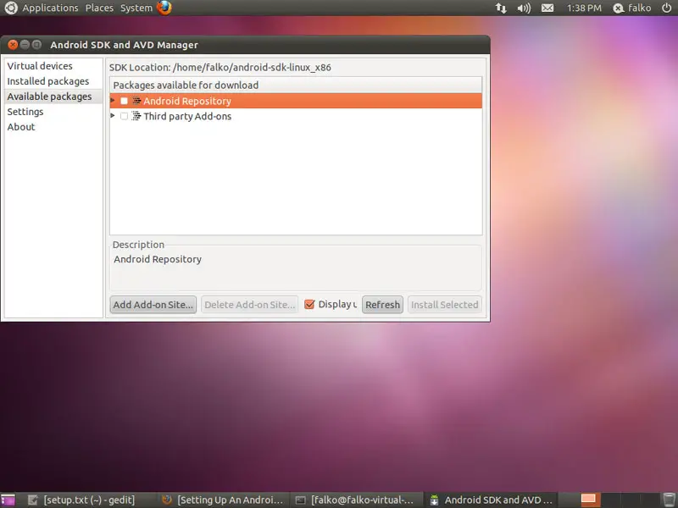Screen dimensions: 678x508
Task: Click the Android Repository package icon
Action: click(x=136, y=101)
